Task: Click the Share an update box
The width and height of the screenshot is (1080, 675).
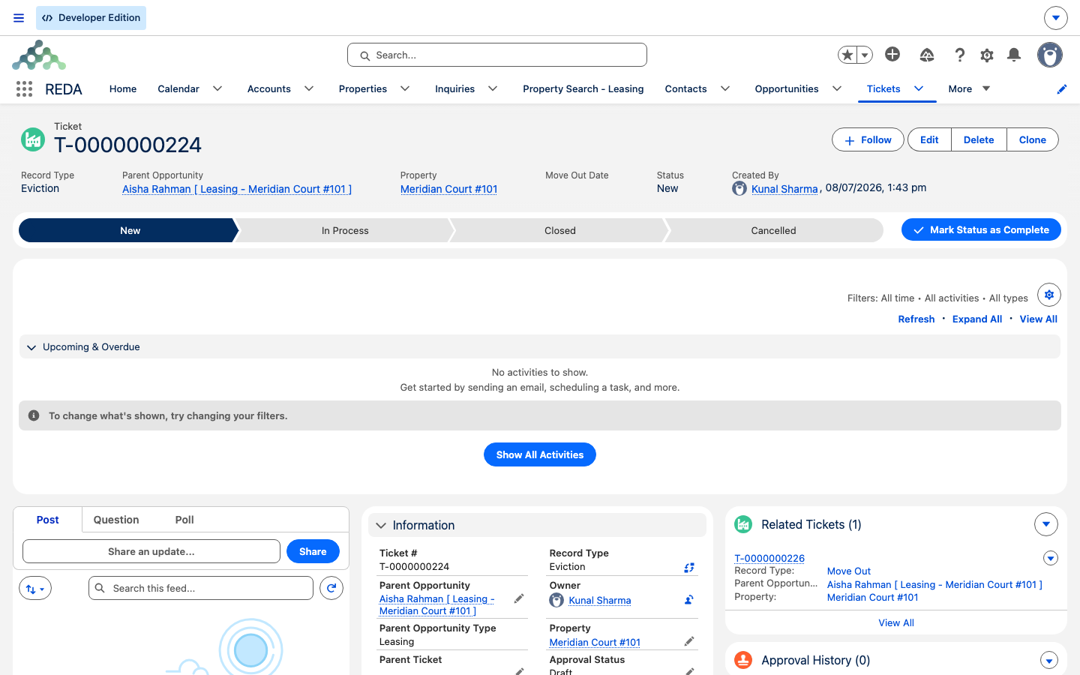Action: [x=151, y=551]
